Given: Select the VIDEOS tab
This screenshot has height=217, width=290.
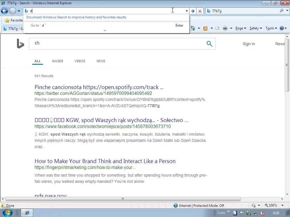Looking at the screenshot, I should point(80,61).
